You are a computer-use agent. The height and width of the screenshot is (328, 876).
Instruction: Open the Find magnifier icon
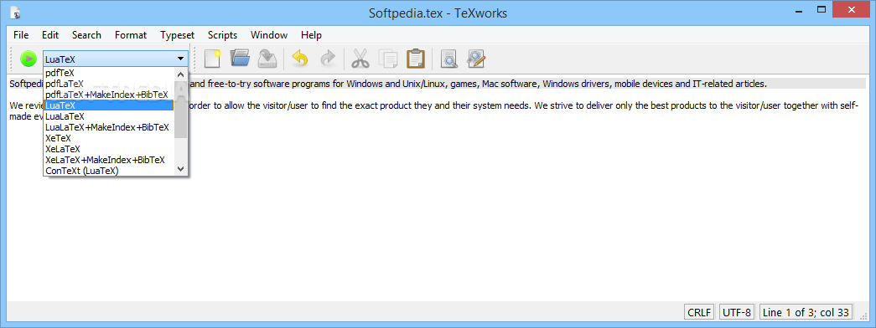(448, 59)
